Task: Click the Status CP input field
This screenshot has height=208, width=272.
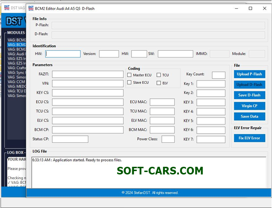Action: (x=70, y=139)
